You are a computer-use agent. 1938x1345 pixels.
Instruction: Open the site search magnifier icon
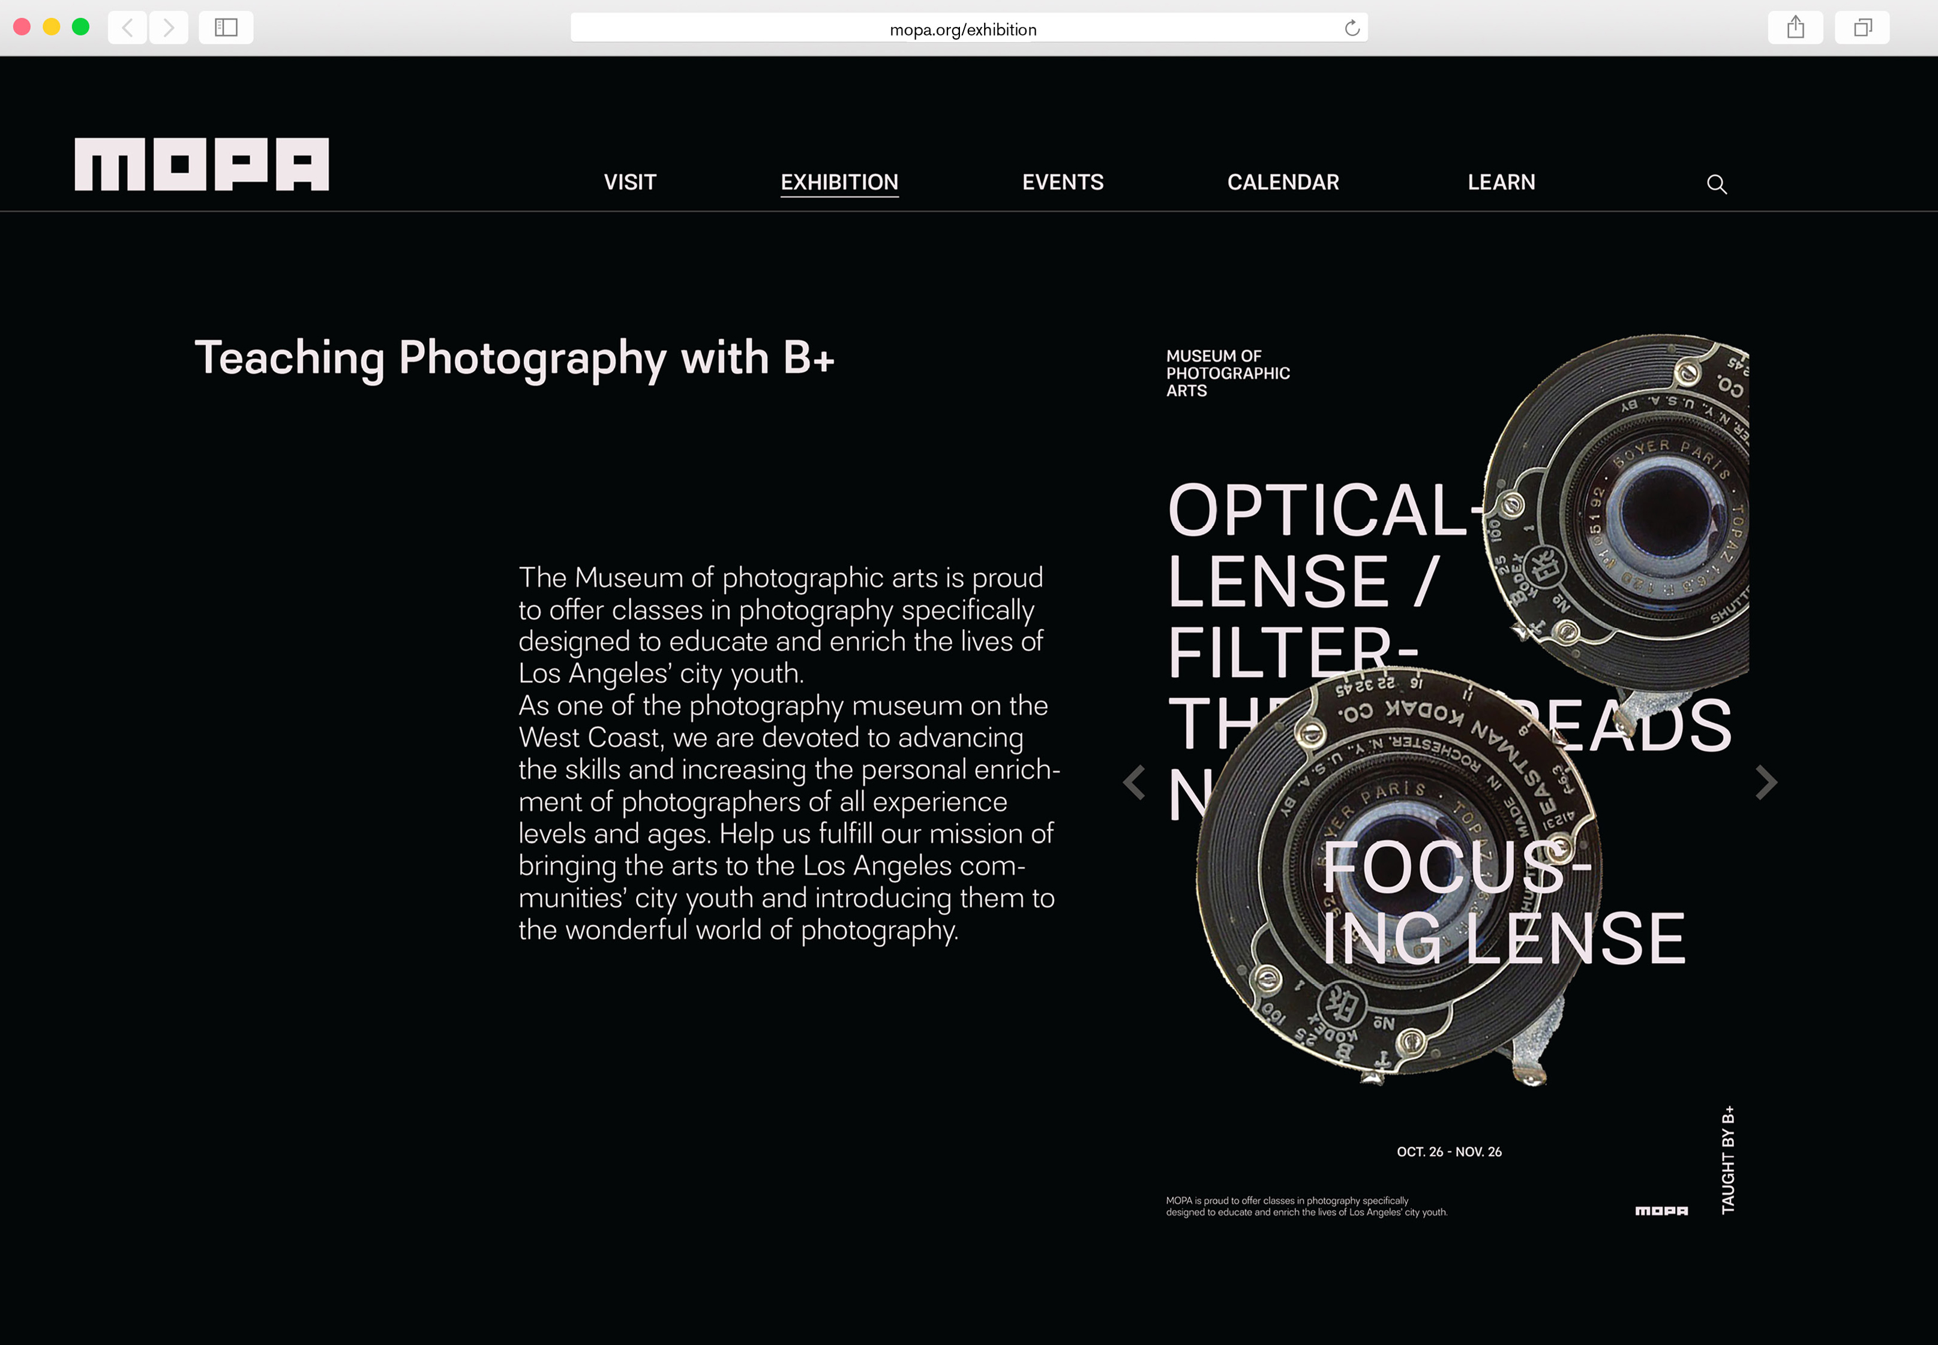1716,183
